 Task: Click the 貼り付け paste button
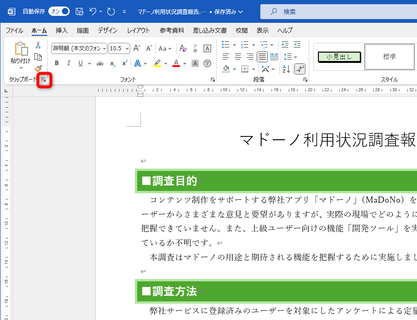tap(20, 51)
